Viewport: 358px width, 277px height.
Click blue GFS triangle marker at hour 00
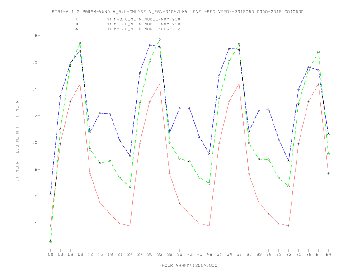(51, 194)
